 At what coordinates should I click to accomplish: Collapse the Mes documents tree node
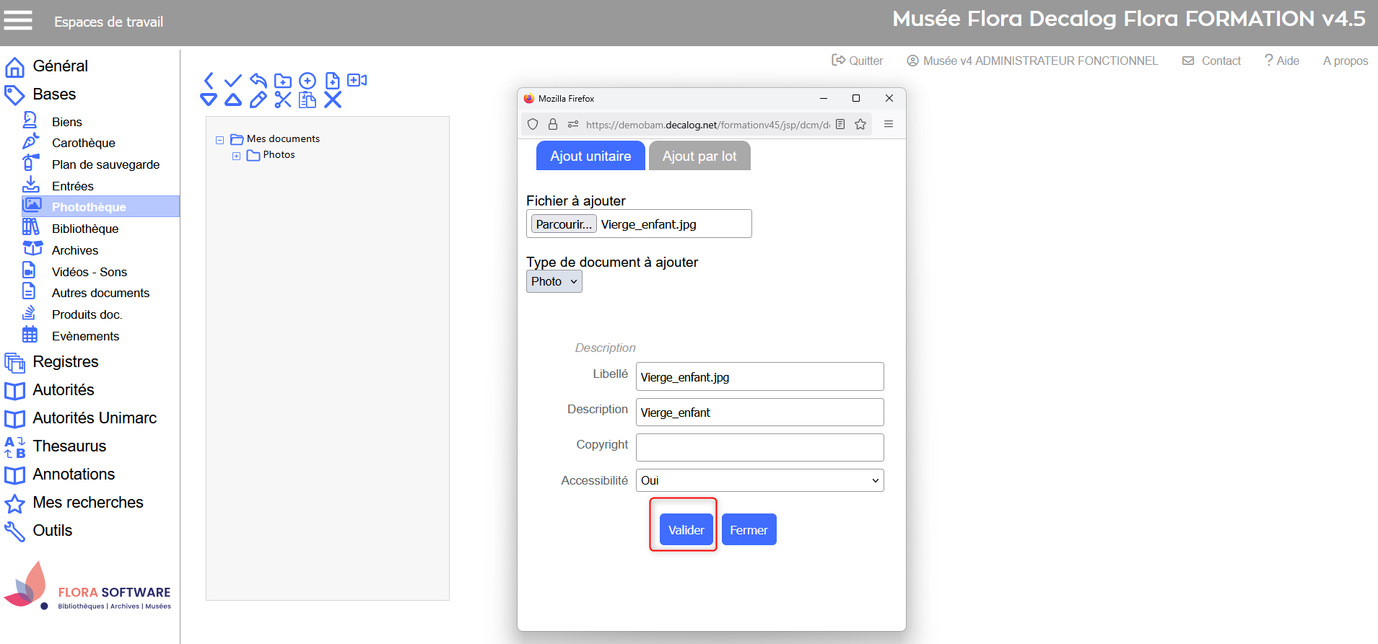pyautogui.click(x=219, y=140)
